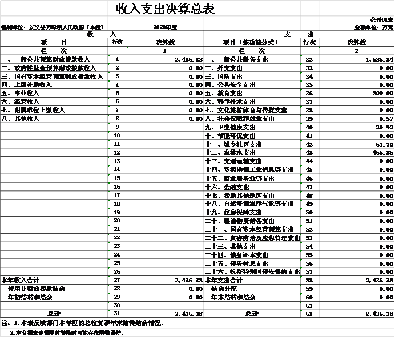Select the 2020年度 year cell
This screenshot has height=337, width=395.
(x=166, y=26)
